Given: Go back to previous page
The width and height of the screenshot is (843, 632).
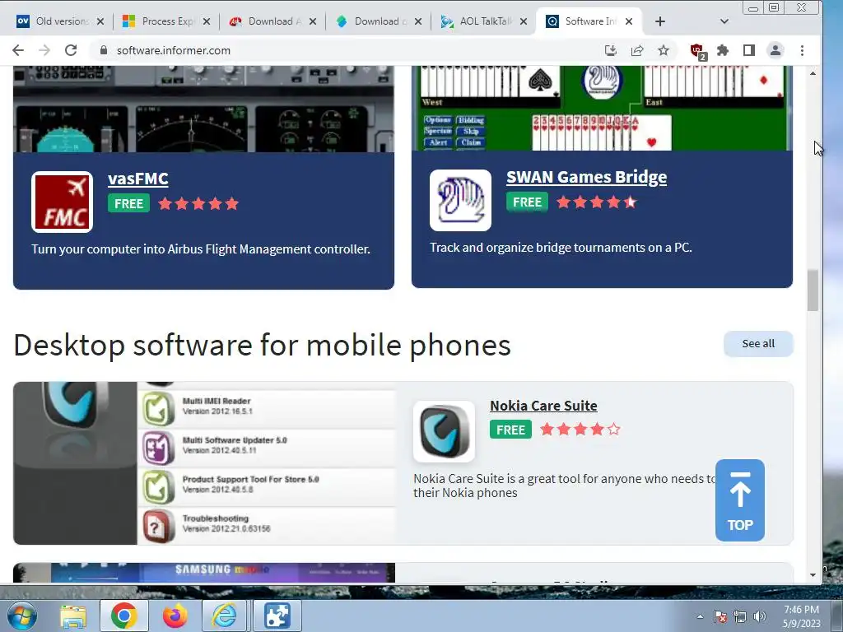Looking at the screenshot, I should pos(18,50).
